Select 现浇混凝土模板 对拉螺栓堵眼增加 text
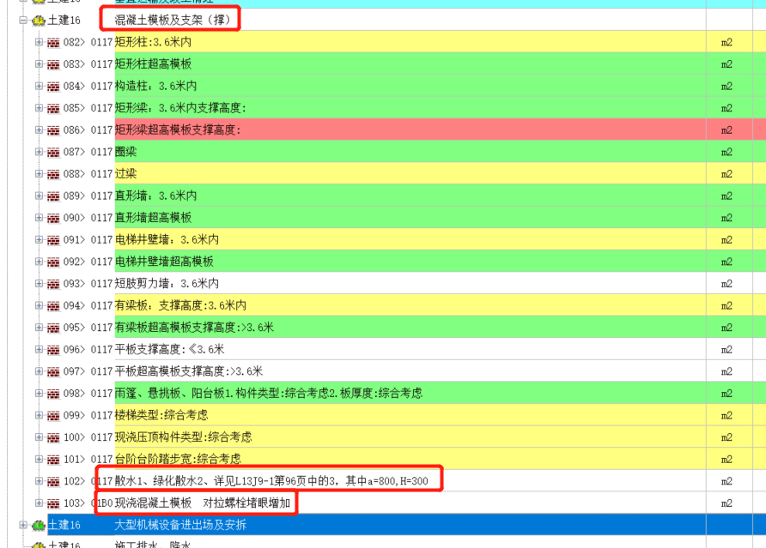The height and width of the screenshot is (548, 766). [203, 503]
